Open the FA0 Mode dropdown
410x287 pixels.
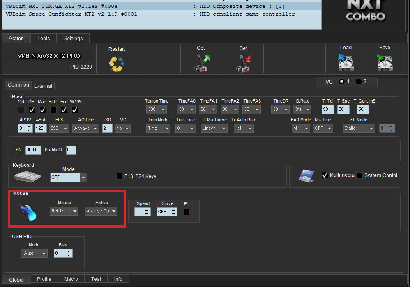click(x=301, y=128)
